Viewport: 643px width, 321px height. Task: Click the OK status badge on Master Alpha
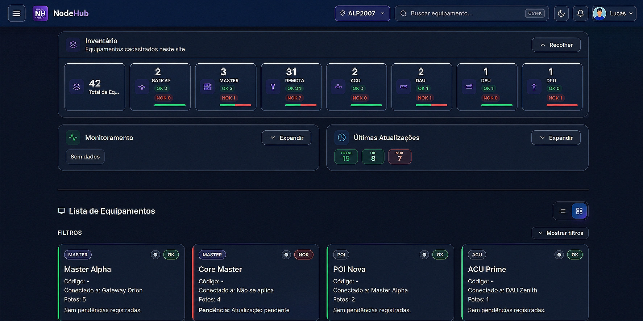171,255
